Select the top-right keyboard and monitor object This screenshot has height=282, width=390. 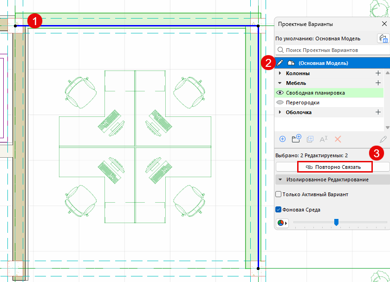159,123
